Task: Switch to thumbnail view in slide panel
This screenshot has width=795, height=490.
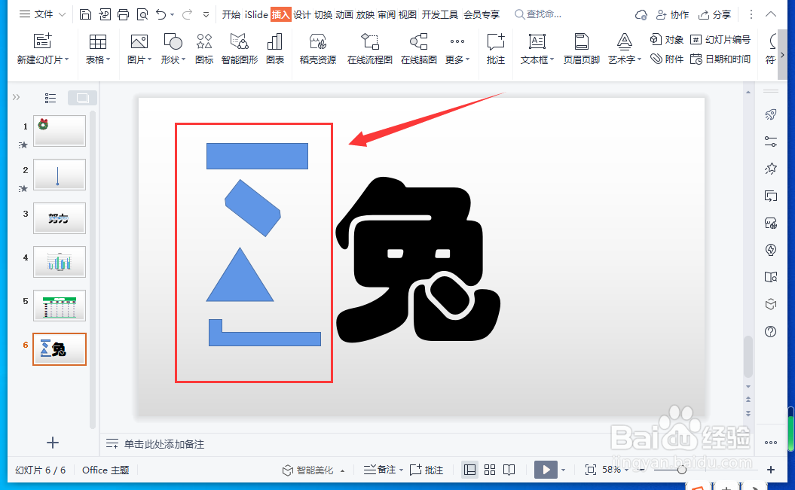Action: pos(82,98)
